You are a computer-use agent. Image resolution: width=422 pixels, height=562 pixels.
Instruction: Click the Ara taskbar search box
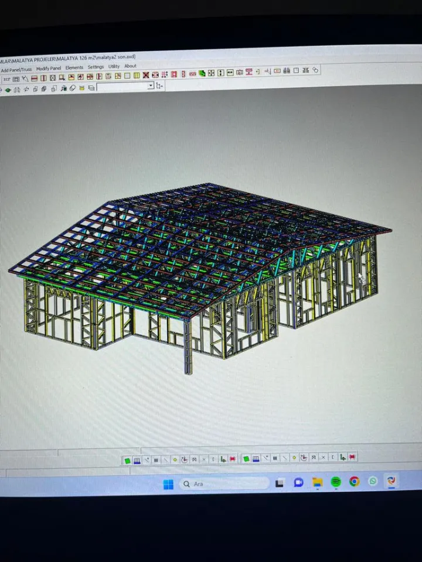(x=224, y=484)
